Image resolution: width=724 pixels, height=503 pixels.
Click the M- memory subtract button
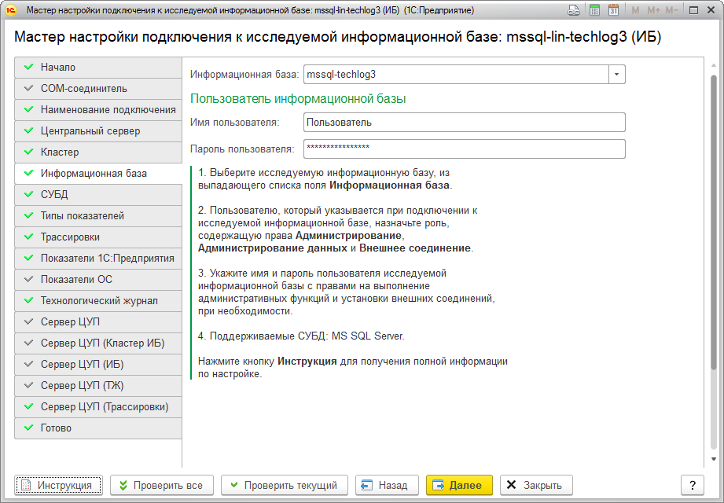coord(671,10)
